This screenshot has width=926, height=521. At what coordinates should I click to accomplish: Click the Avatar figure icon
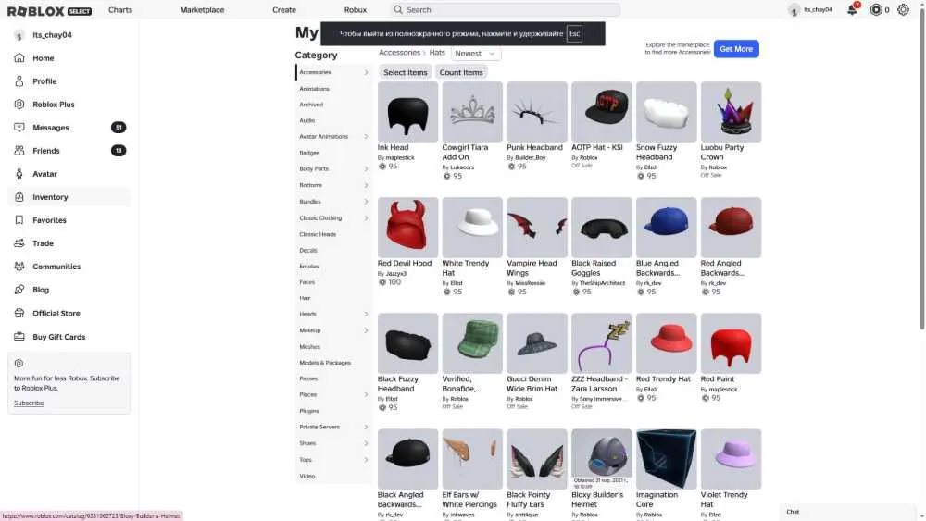[x=19, y=173]
